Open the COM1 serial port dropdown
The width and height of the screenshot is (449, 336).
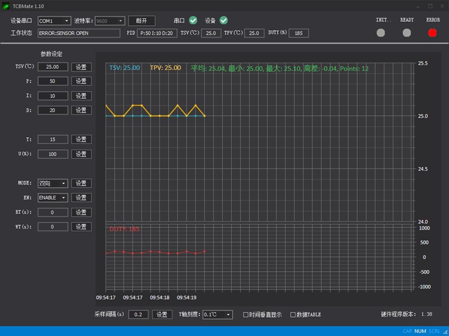(54, 21)
